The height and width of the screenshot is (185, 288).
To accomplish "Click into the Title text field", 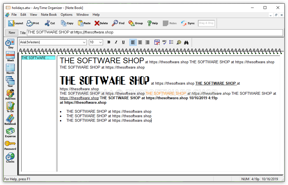I will click(155, 32).
